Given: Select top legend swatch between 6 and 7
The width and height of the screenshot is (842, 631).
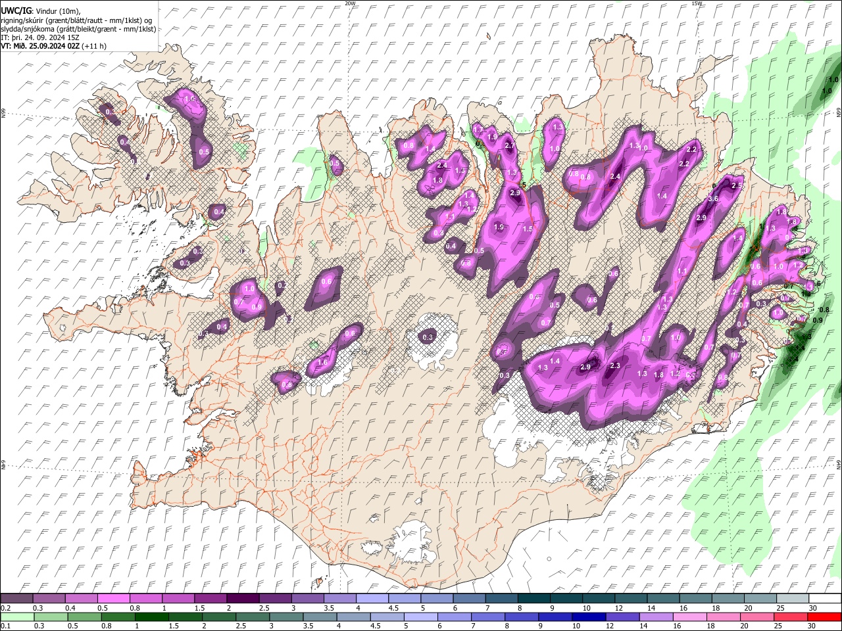Looking at the screenshot, I should tap(468, 599).
